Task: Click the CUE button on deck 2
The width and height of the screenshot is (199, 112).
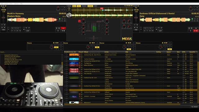Action: [196, 28]
